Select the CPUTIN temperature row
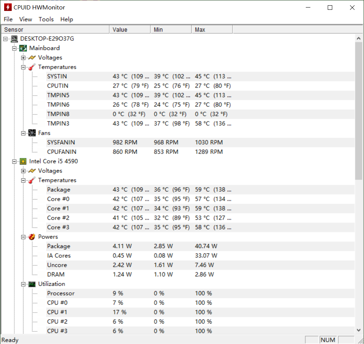 click(x=200, y=86)
